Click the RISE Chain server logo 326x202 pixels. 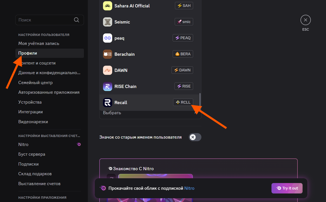[107, 86]
